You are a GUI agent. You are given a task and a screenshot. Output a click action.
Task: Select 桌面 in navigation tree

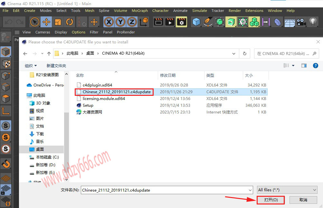[42, 149]
